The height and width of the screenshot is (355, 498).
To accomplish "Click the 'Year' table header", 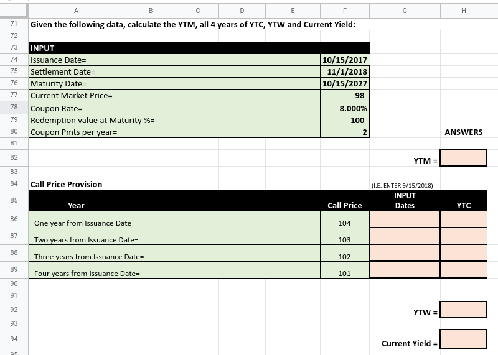I will point(76,205).
